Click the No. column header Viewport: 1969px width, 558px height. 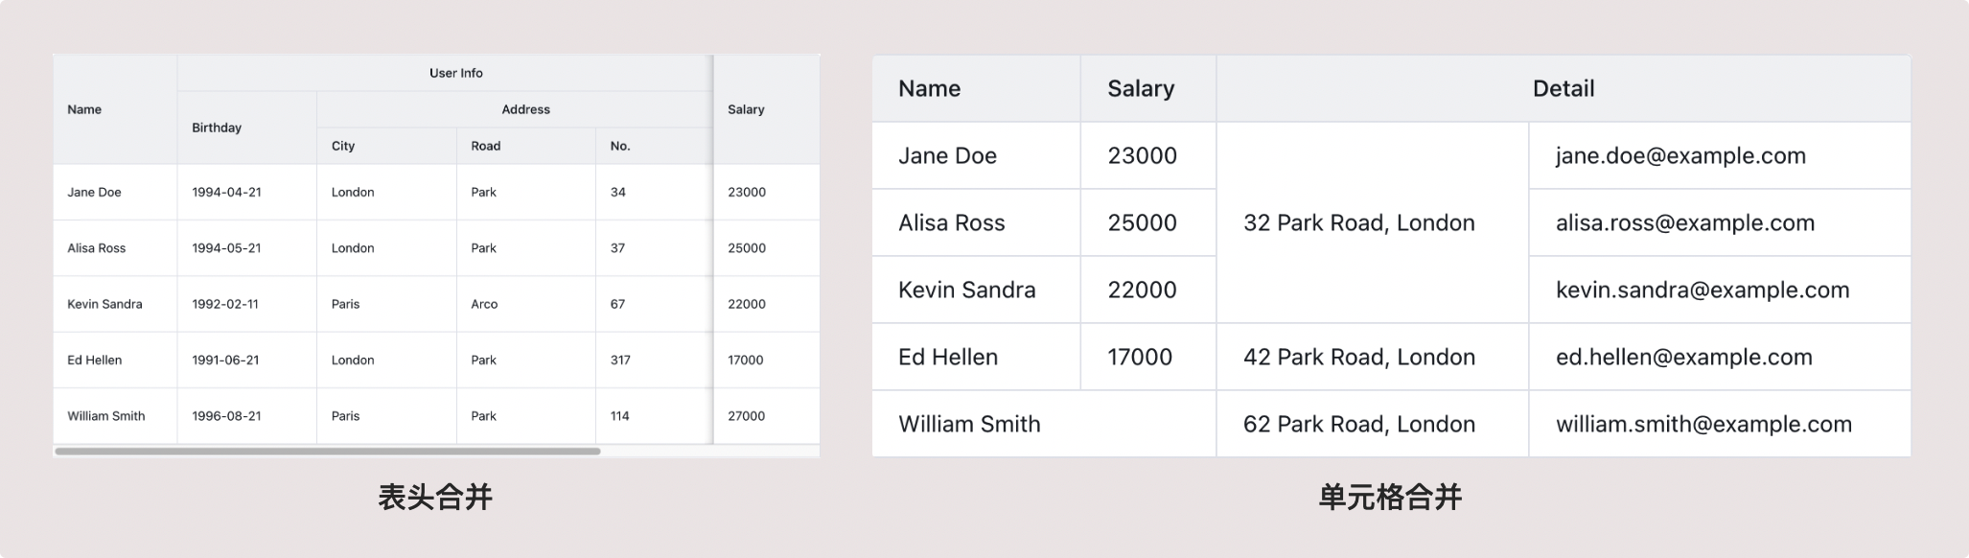pos(620,146)
